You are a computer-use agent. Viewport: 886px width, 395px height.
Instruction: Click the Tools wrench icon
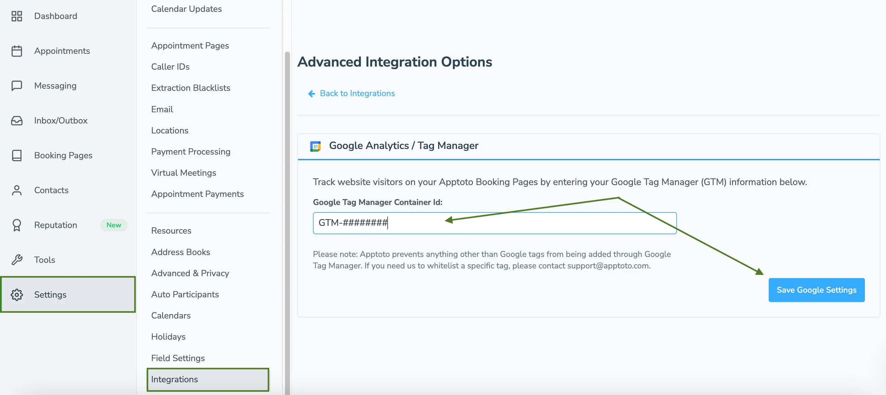(17, 260)
